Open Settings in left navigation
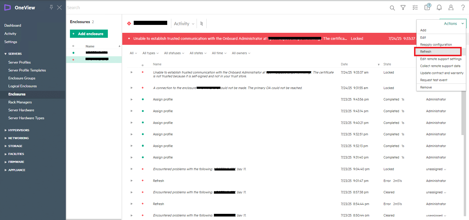The image size is (469, 220). coord(11,42)
